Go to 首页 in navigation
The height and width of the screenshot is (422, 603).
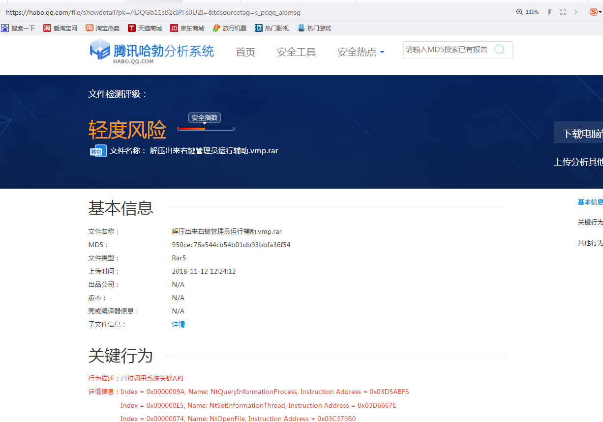[x=245, y=52]
